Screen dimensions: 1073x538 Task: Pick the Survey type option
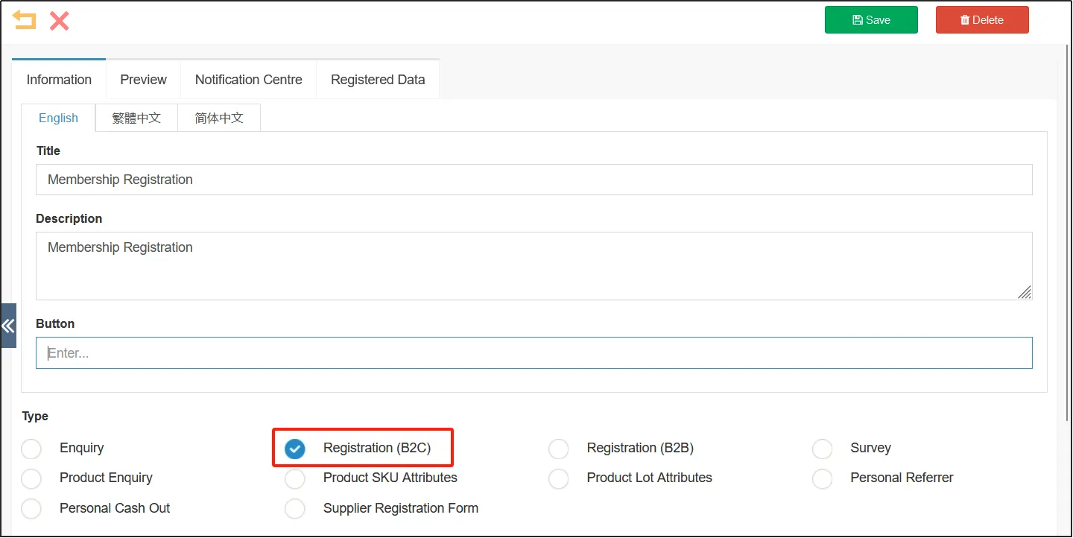tap(822, 449)
